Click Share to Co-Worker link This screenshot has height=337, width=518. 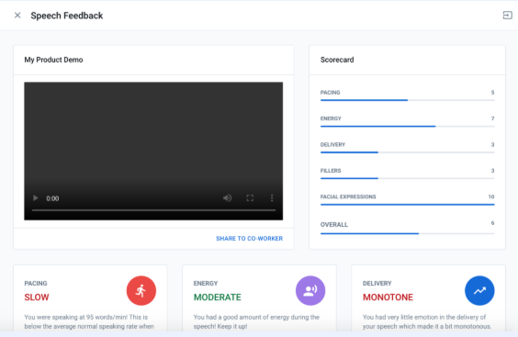point(250,238)
